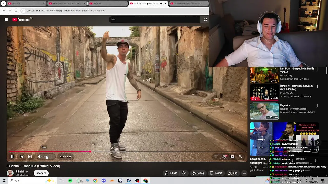This screenshot has height=184, width=328.
Task: Open Bombabomba.com video options menu
Action: (317, 86)
